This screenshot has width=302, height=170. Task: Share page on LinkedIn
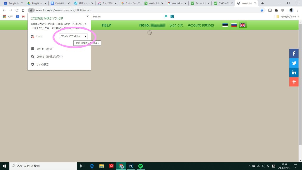point(294,72)
